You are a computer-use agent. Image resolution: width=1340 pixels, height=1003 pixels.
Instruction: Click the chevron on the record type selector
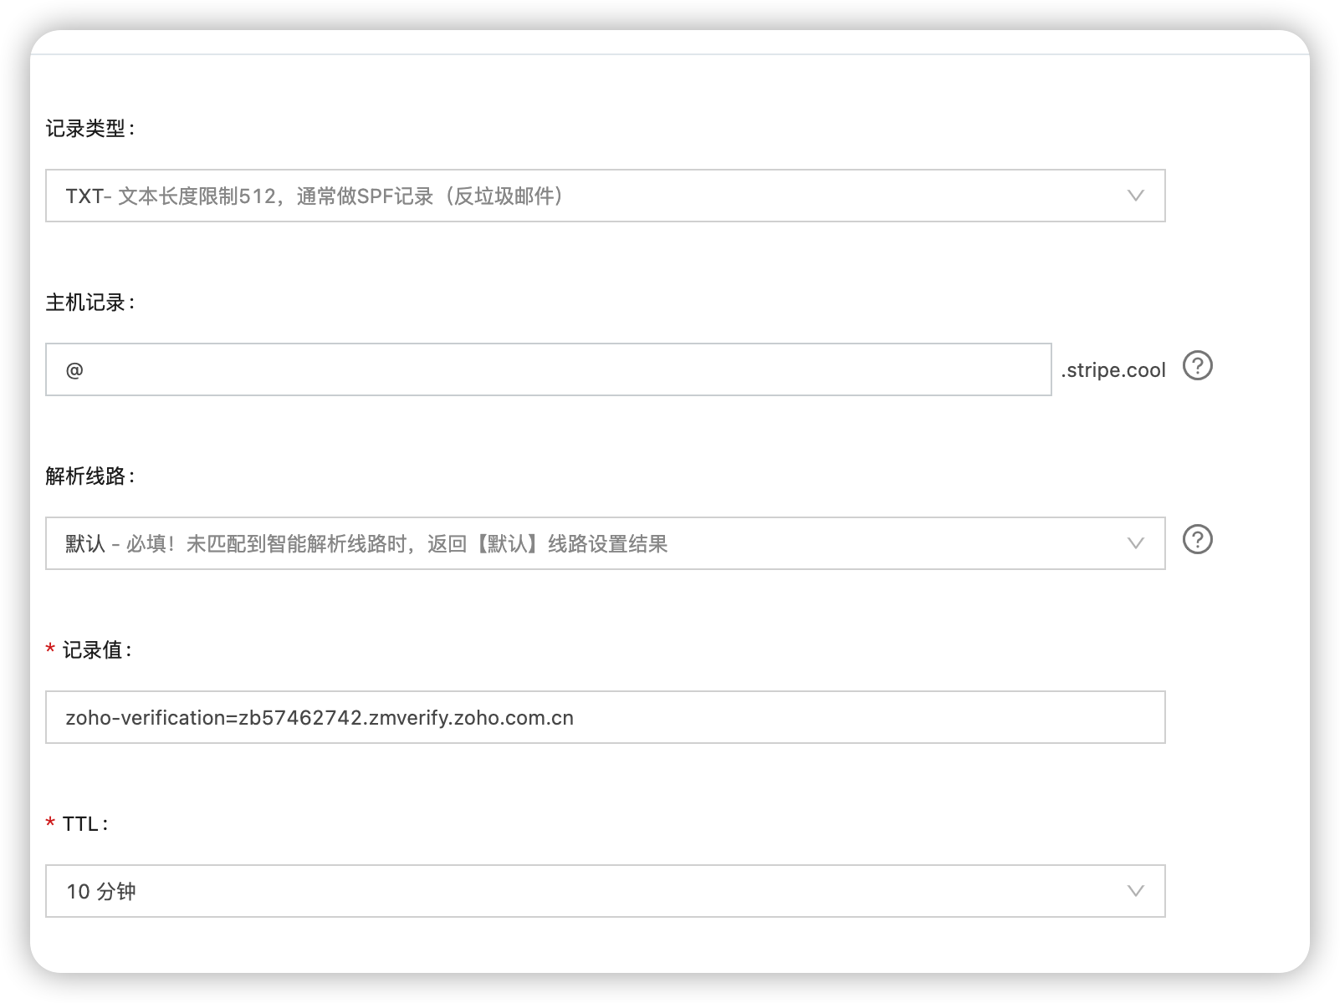coord(1135,196)
